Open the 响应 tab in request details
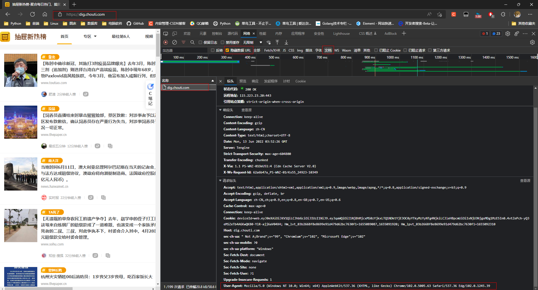Viewport: 538px width, 290px height. [x=255, y=81]
